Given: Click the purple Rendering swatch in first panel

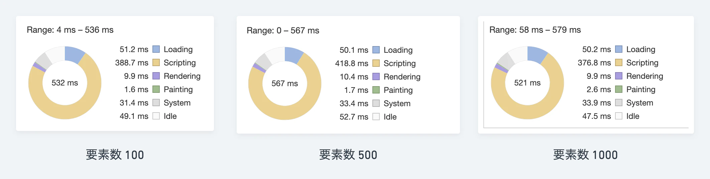Looking at the screenshot, I should pyautogui.click(x=156, y=76).
